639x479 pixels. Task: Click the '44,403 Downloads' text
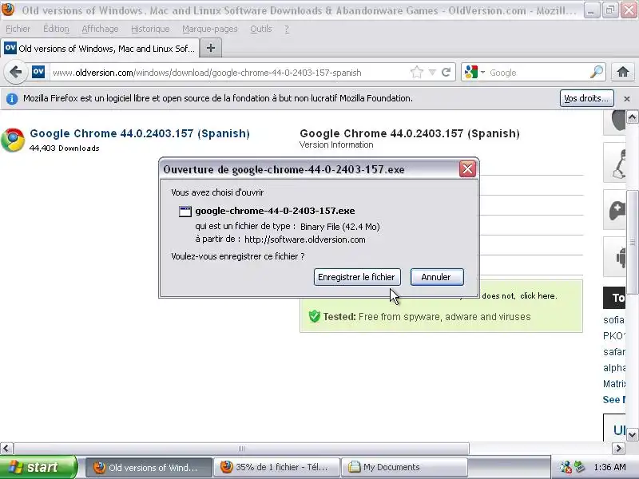(x=65, y=148)
